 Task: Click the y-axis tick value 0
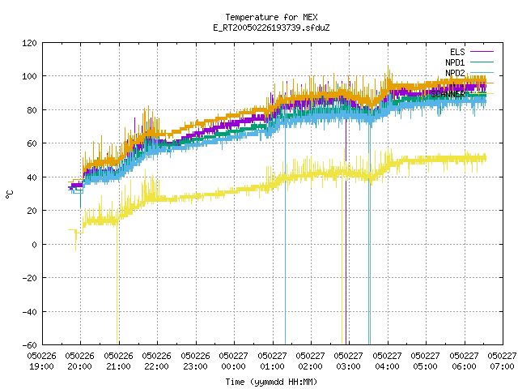(34, 245)
